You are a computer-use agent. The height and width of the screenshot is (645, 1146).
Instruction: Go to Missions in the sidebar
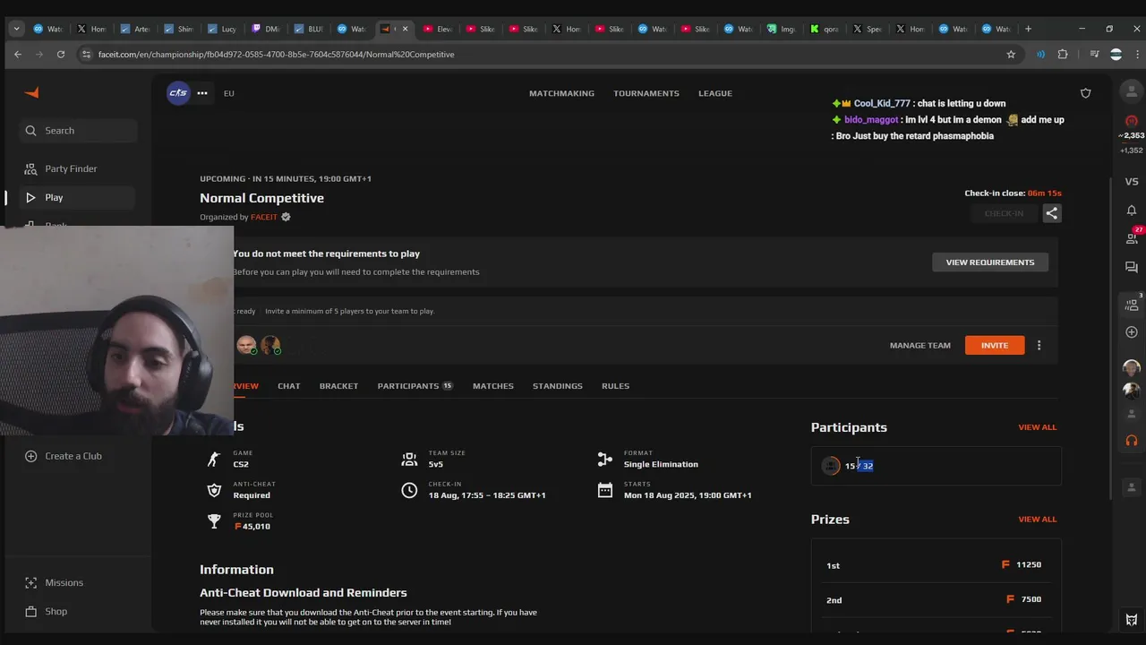[x=64, y=582]
